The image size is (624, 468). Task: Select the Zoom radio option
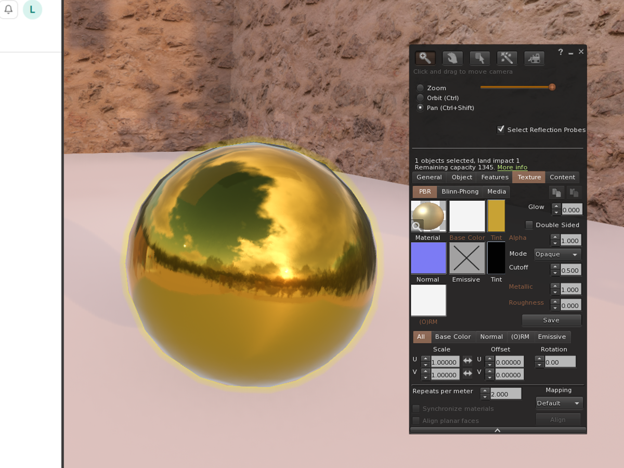tap(420, 88)
